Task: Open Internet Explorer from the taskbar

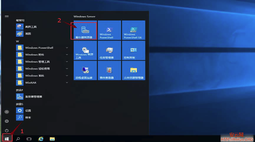Action: pos(41,138)
